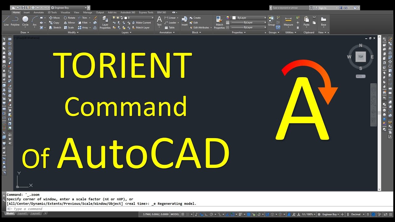This screenshot has width=395, height=222.
Task: Open the Visualize ribbon tab
Action: [x=65, y=13]
